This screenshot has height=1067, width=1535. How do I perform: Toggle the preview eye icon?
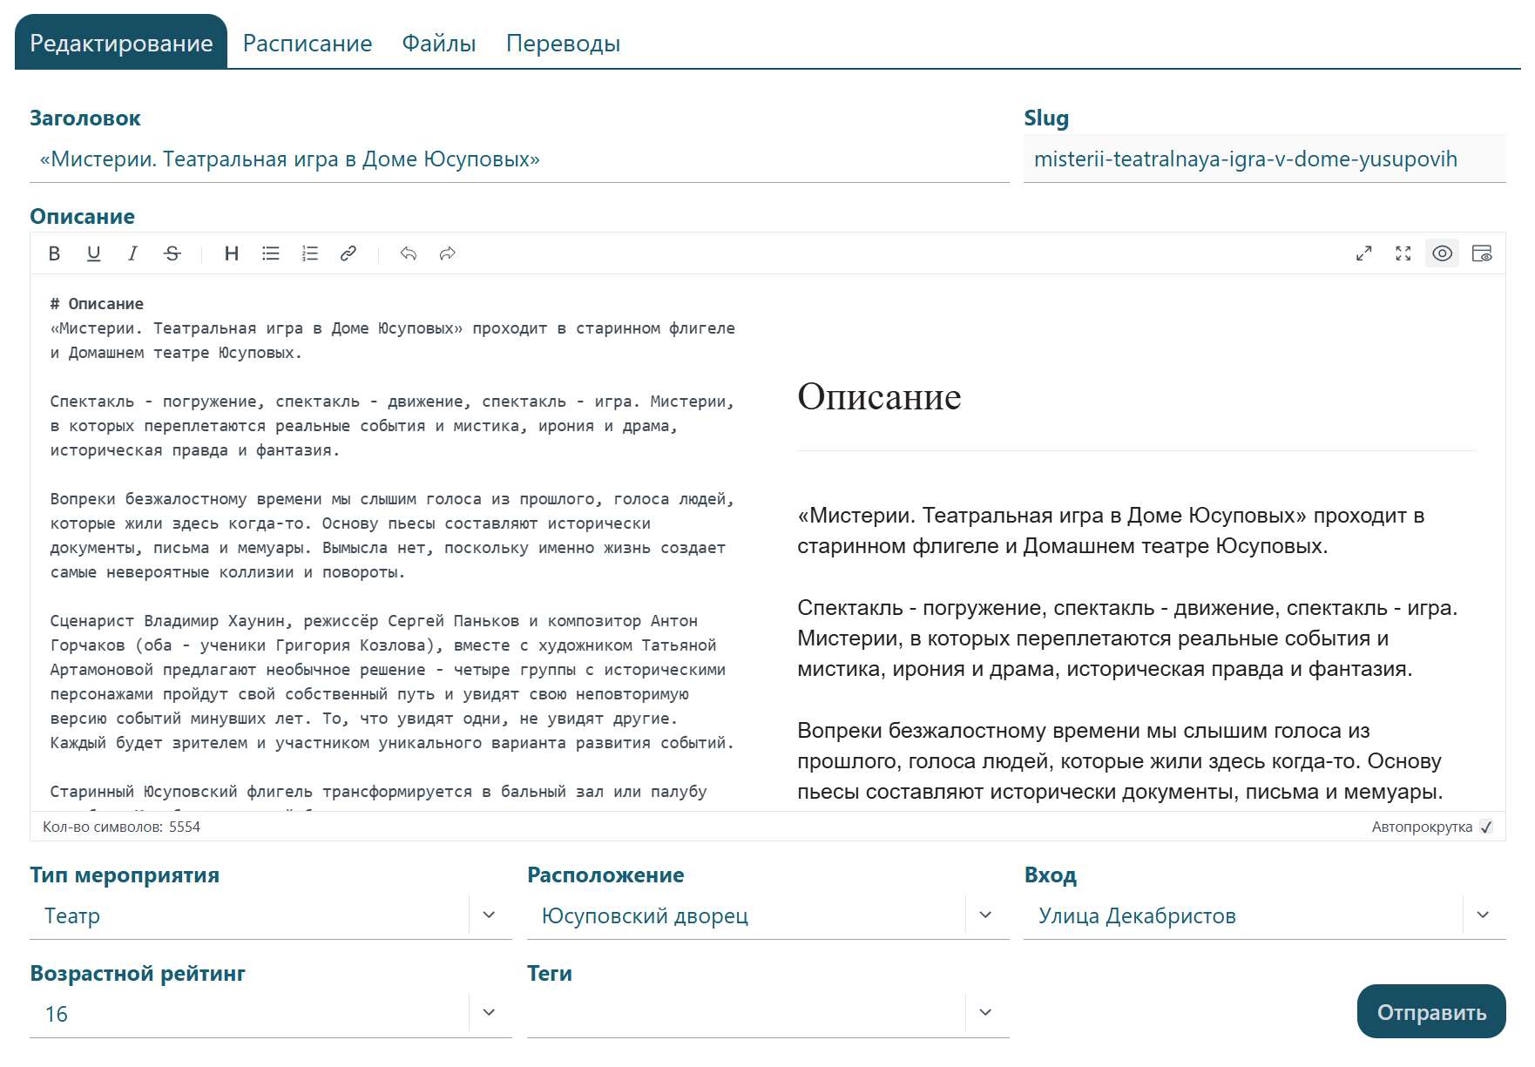click(1442, 253)
